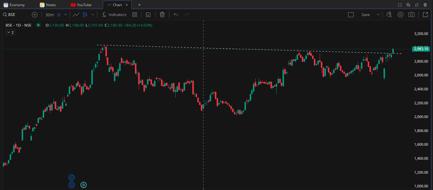This screenshot has height=190, width=433.
Task: Expand the timeframe interval dropdown arrow
Action: [66, 15]
